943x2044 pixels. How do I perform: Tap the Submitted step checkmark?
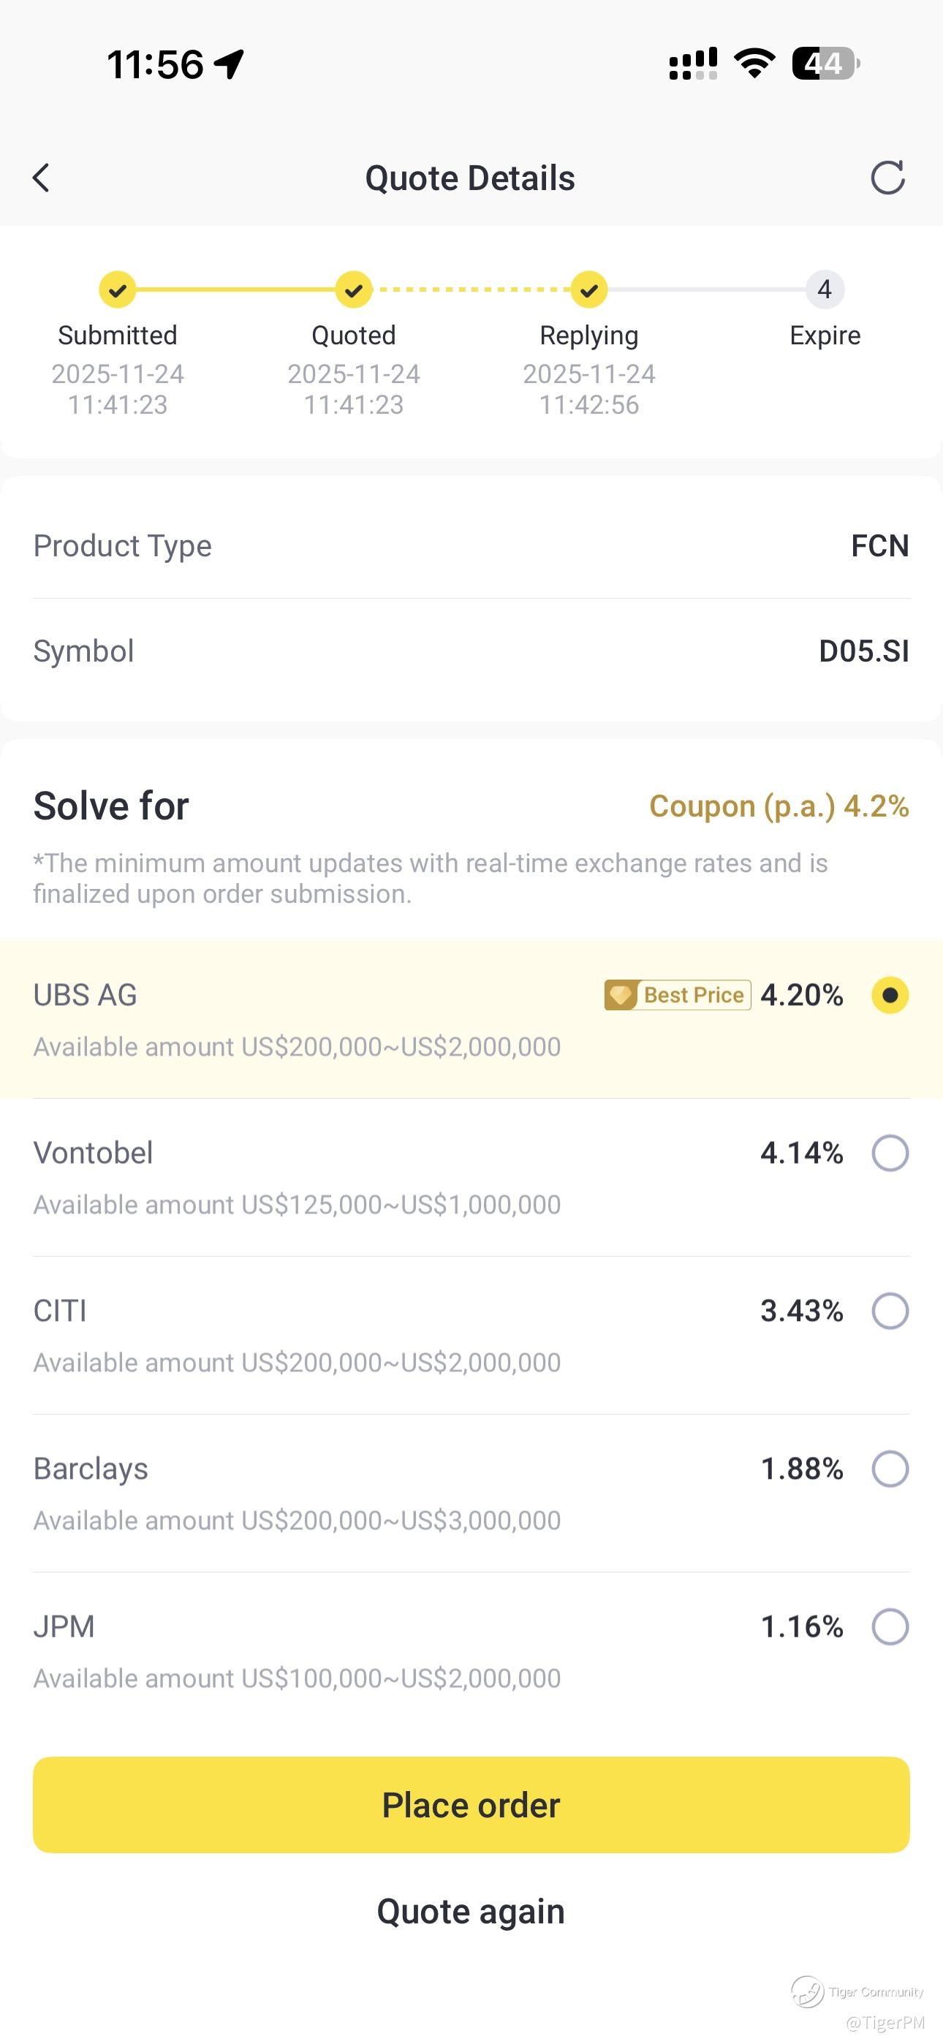tap(118, 290)
